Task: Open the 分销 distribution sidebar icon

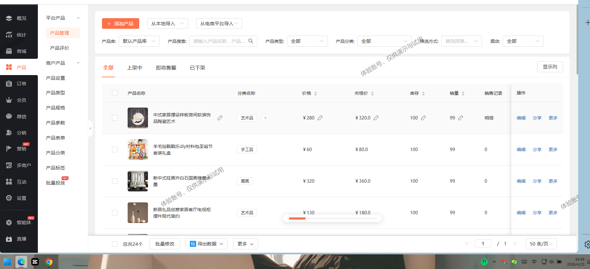Action: point(9,133)
